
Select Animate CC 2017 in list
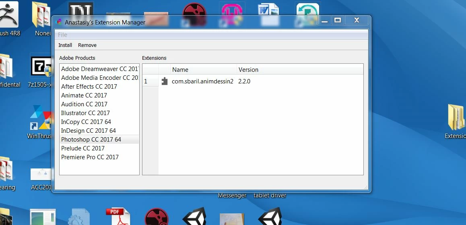[99, 95]
